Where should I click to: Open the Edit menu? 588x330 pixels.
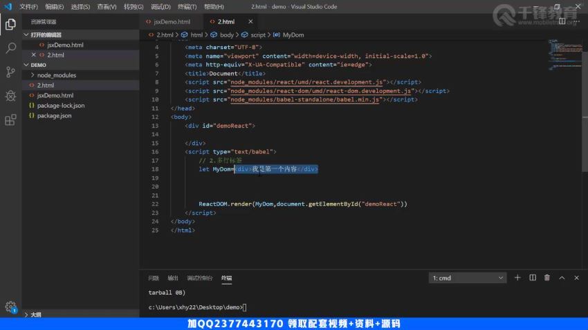(55, 7)
